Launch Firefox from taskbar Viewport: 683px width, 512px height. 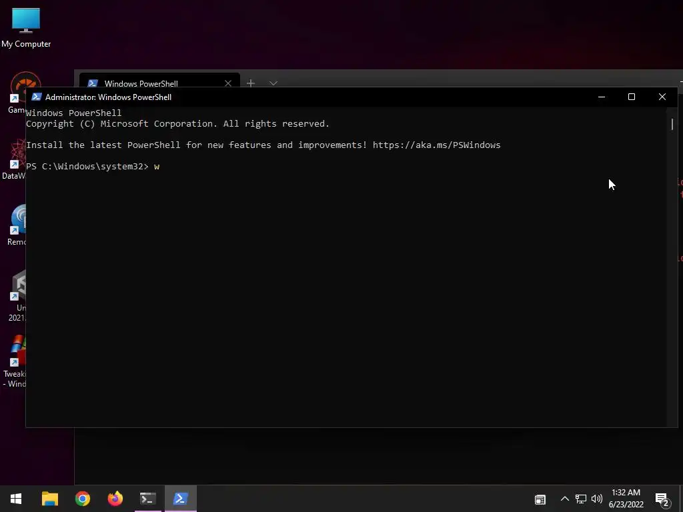pyautogui.click(x=115, y=499)
